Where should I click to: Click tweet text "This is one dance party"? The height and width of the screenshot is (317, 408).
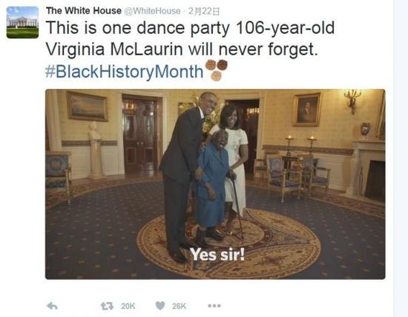pos(138,27)
